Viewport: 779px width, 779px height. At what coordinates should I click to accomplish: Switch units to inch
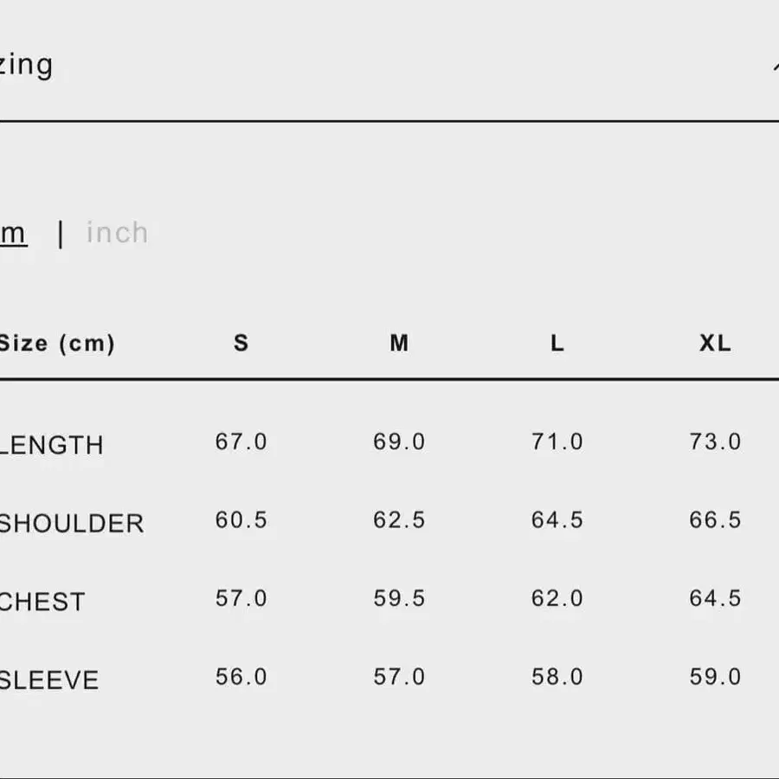tap(118, 233)
